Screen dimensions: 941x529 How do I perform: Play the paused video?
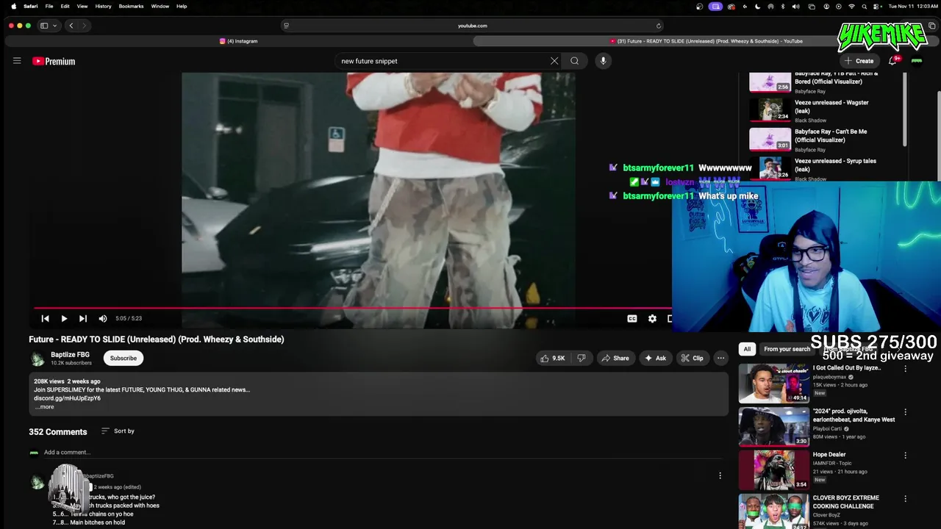point(64,318)
